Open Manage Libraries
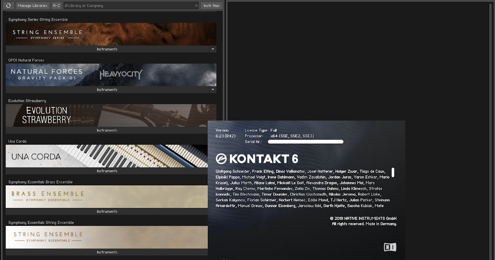The image size is (495, 260). 32,5
